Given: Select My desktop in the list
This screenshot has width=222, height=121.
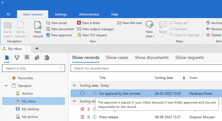Looking at the screenshot, I should click(x=31, y=109).
